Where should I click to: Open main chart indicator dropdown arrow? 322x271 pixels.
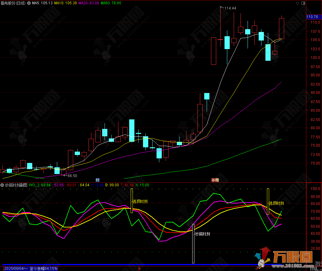click(29, 3)
